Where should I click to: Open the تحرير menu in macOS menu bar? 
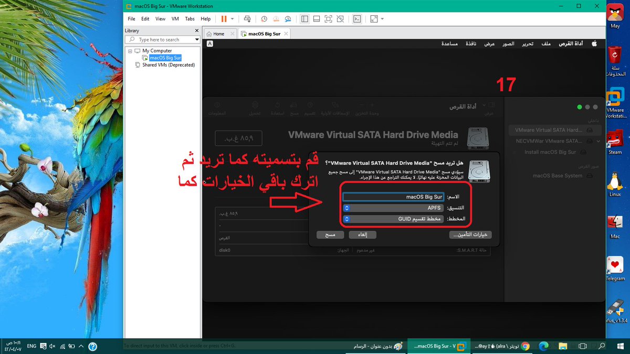coord(527,44)
